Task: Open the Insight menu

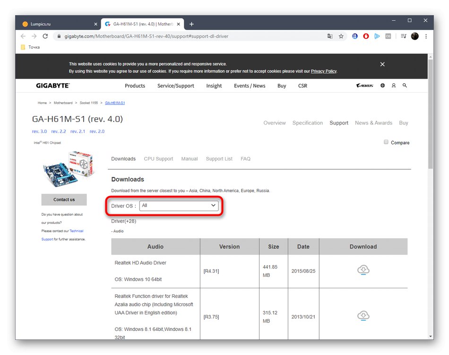Action: tap(214, 86)
